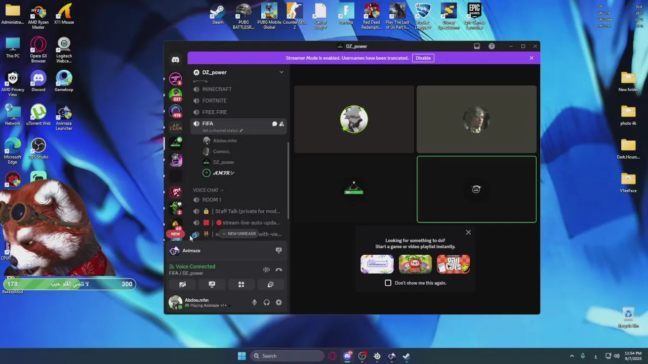648x364 pixels.
Task: Close the Streamer Mode banner
Action: coord(531,58)
